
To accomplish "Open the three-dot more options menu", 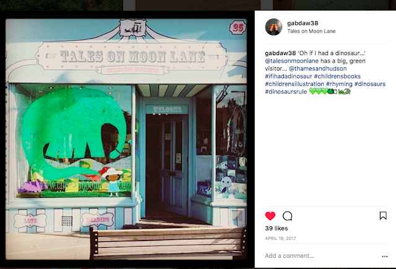I will (x=385, y=257).
